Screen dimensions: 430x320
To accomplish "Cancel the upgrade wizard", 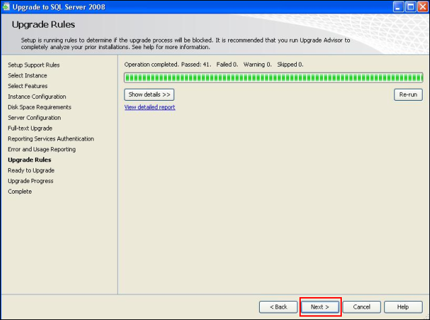I will pos(361,307).
